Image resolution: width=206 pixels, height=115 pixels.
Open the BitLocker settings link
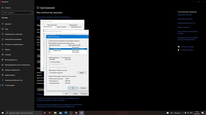tap(185, 15)
